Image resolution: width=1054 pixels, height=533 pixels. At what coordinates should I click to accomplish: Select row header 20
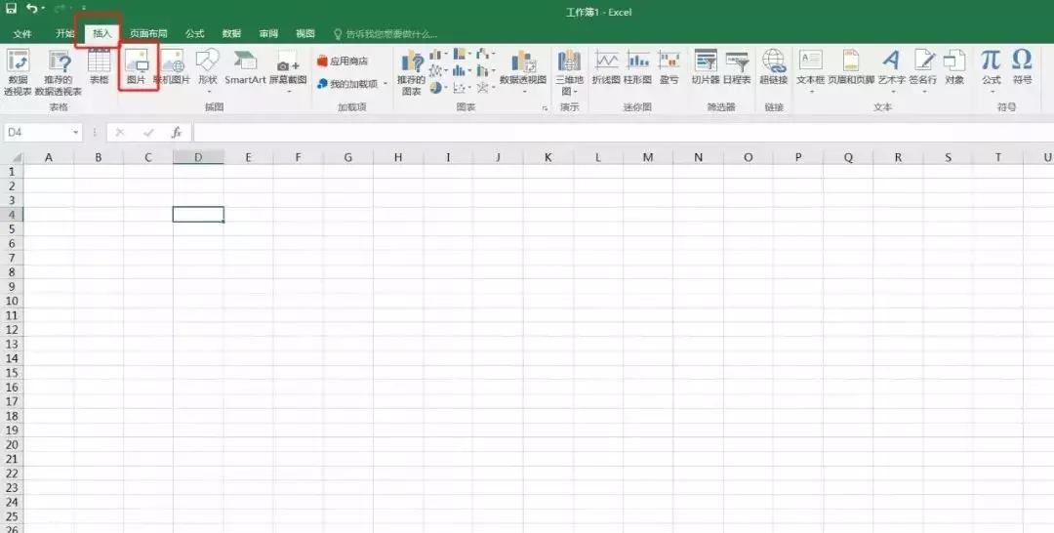[12, 445]
